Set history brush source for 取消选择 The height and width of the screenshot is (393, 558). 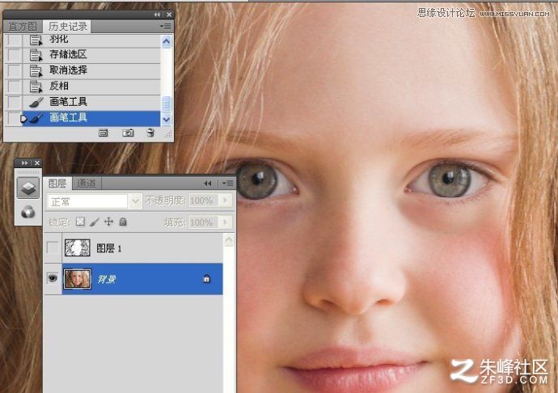coord(15,70)
